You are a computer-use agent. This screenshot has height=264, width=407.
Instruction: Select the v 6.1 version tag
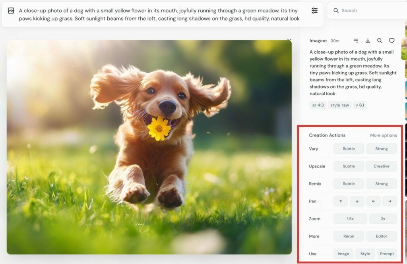click(x=360, y=105)
